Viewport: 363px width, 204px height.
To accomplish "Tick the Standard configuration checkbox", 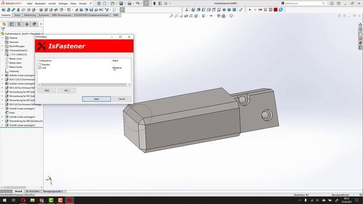I will pyautogui.click(x=40, y=65).
